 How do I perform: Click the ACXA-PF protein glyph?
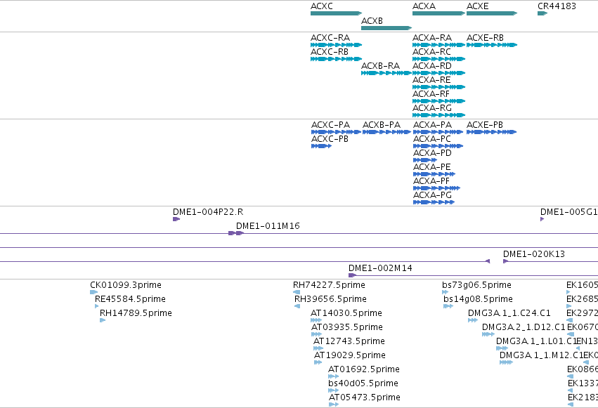pos(436,188)
